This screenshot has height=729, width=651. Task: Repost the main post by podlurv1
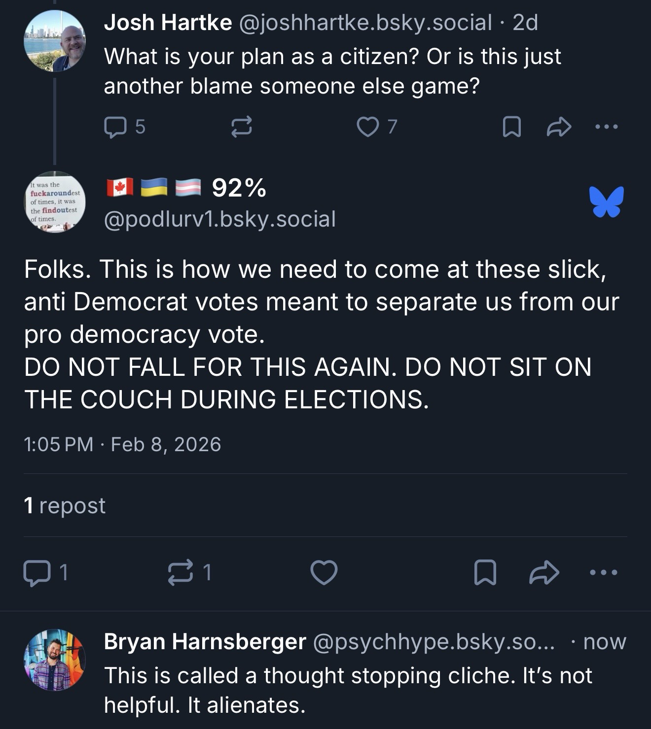(x=181, y=572)
